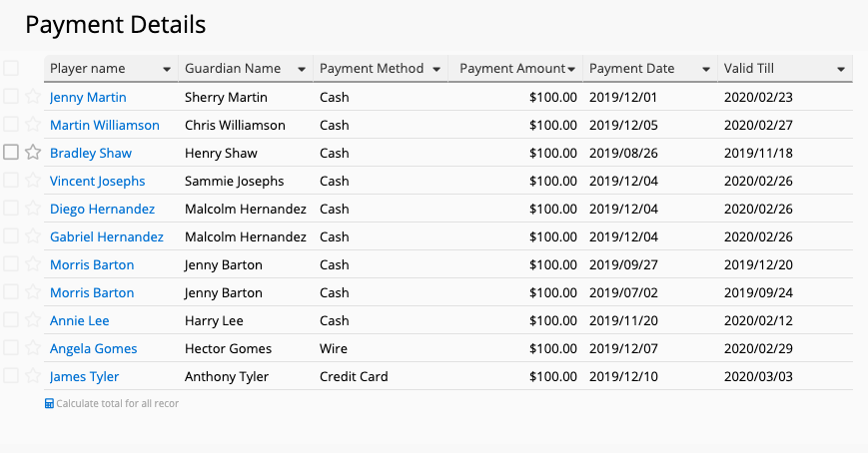
Task: Select the Chris Williamson guardian cell
Action: [236, 125]
